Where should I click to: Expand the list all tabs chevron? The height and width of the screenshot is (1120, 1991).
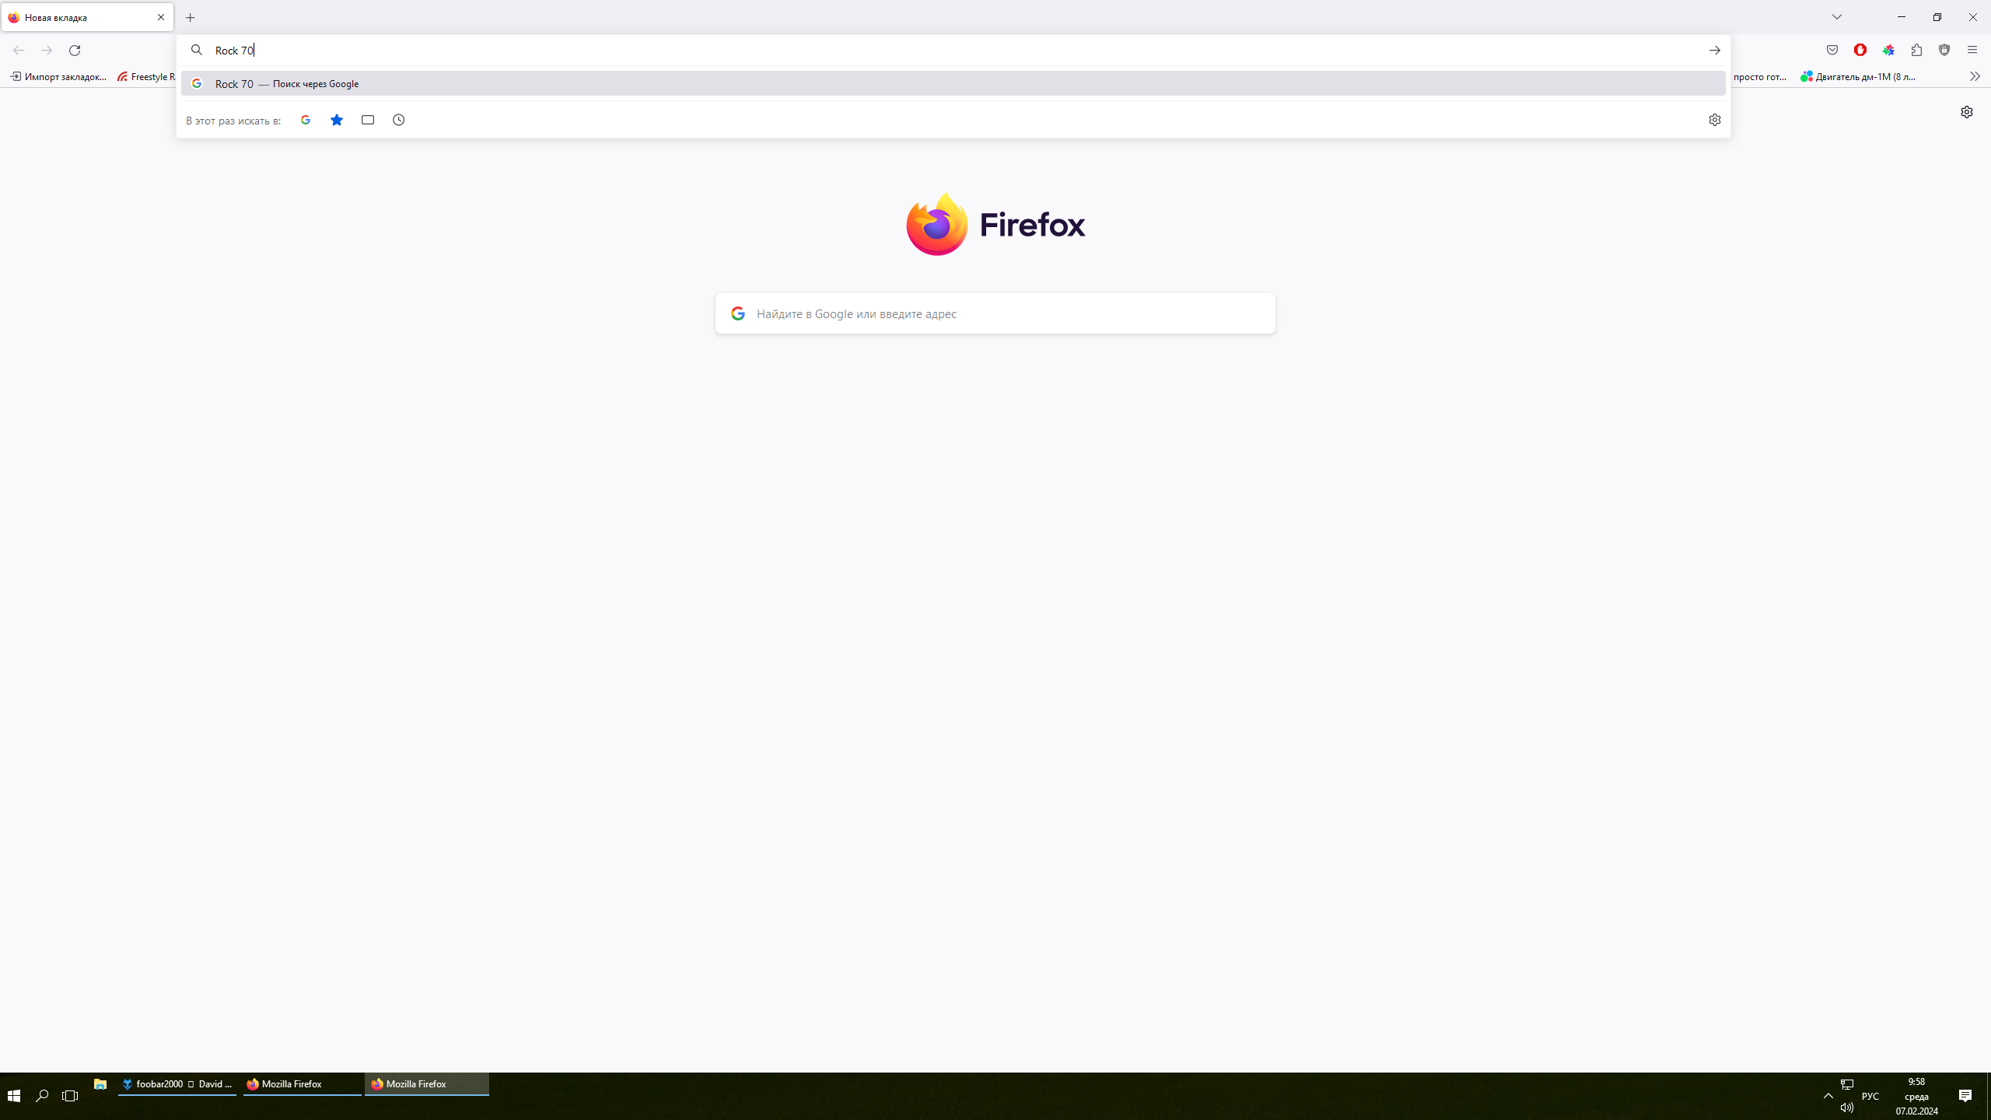click(x=1837, y=17)
